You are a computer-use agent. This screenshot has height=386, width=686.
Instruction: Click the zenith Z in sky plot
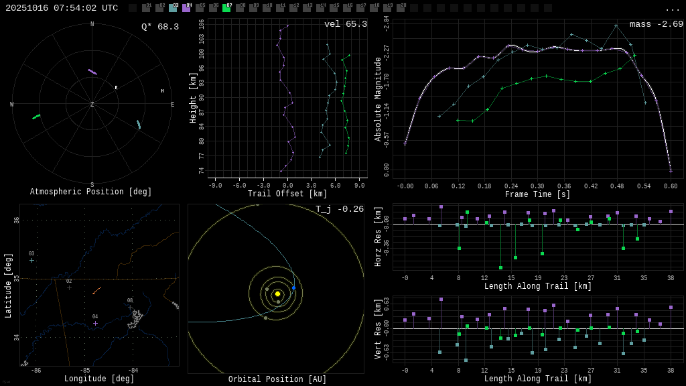[x=92, y=105]
